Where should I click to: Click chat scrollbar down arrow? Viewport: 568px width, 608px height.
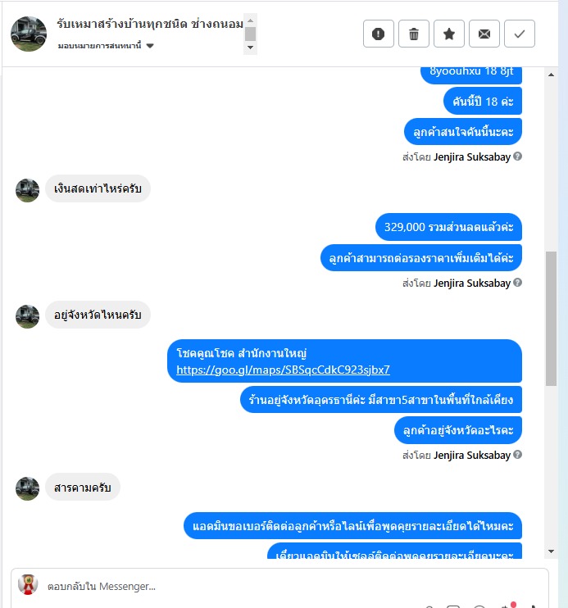(551, 551)
